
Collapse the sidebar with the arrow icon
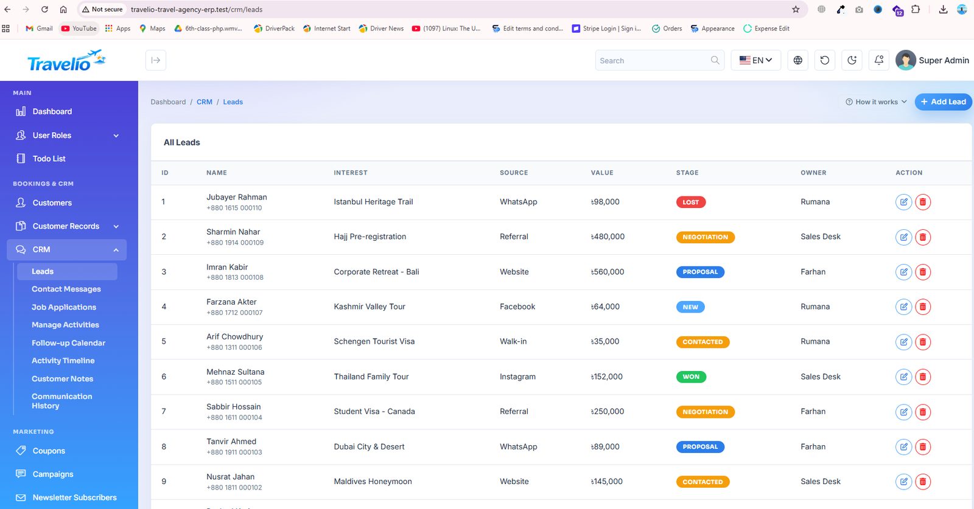[156, 60]
